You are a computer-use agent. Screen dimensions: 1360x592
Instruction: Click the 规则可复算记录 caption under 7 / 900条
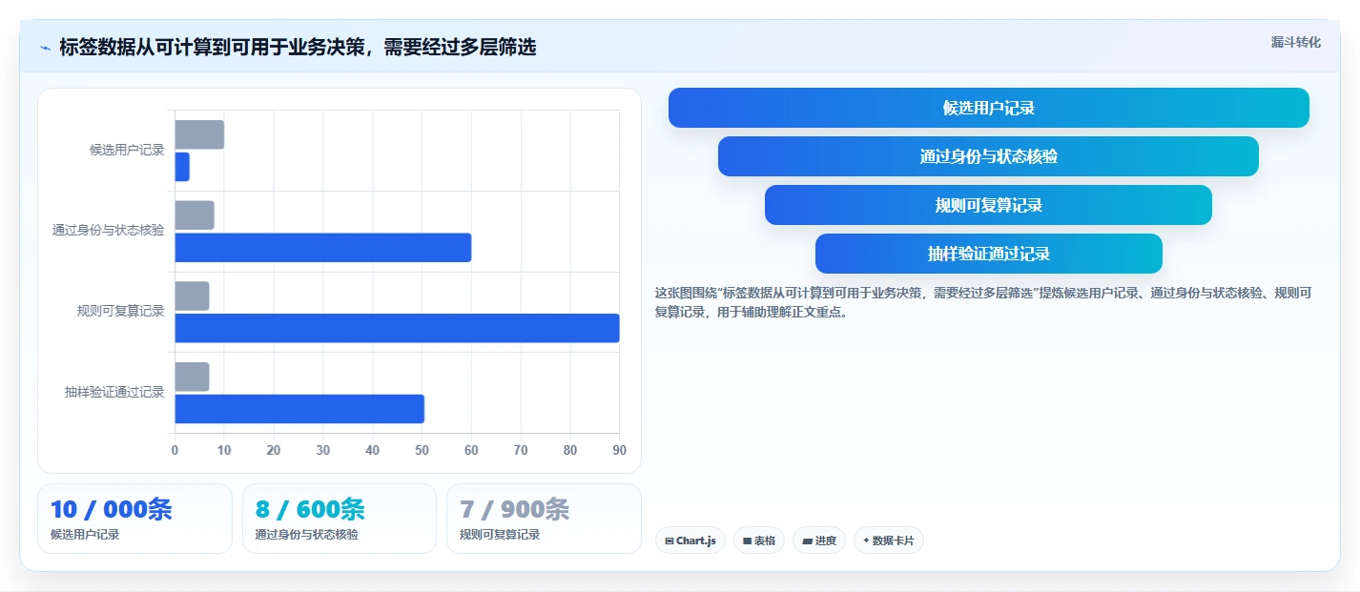coord(500,535)
